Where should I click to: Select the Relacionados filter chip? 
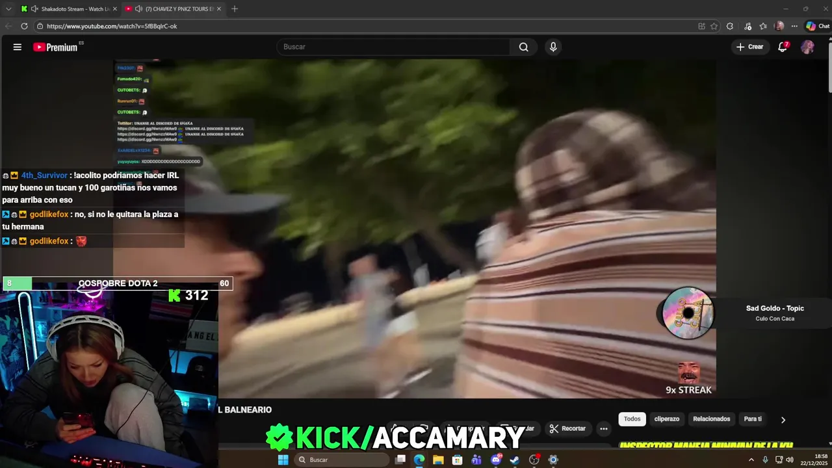click(712, 419)
